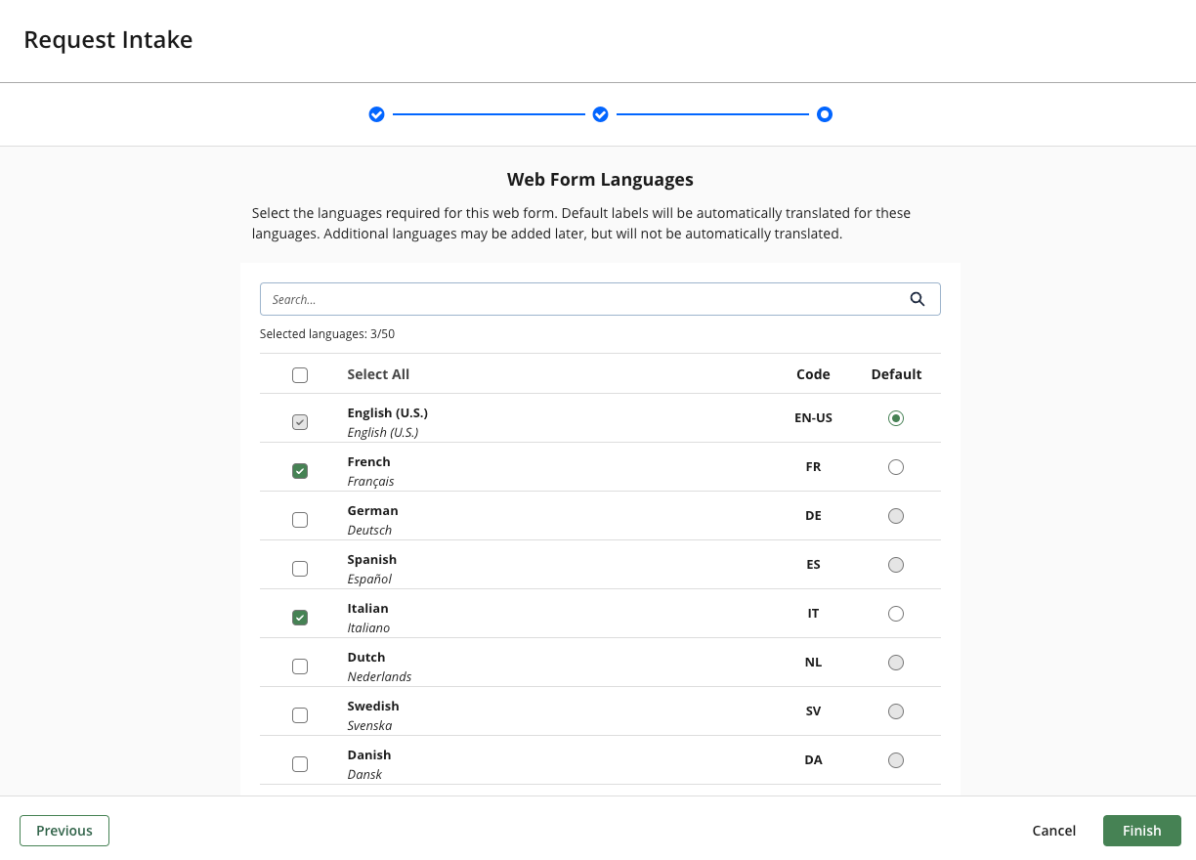Check the Danish language checkbox

(x=300, y=763)
